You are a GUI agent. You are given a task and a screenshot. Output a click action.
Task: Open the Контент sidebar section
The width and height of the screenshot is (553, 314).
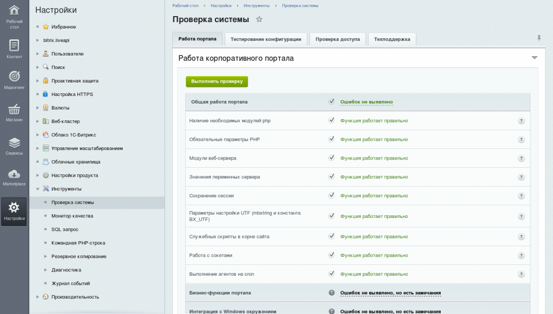[x=14, y=49]
